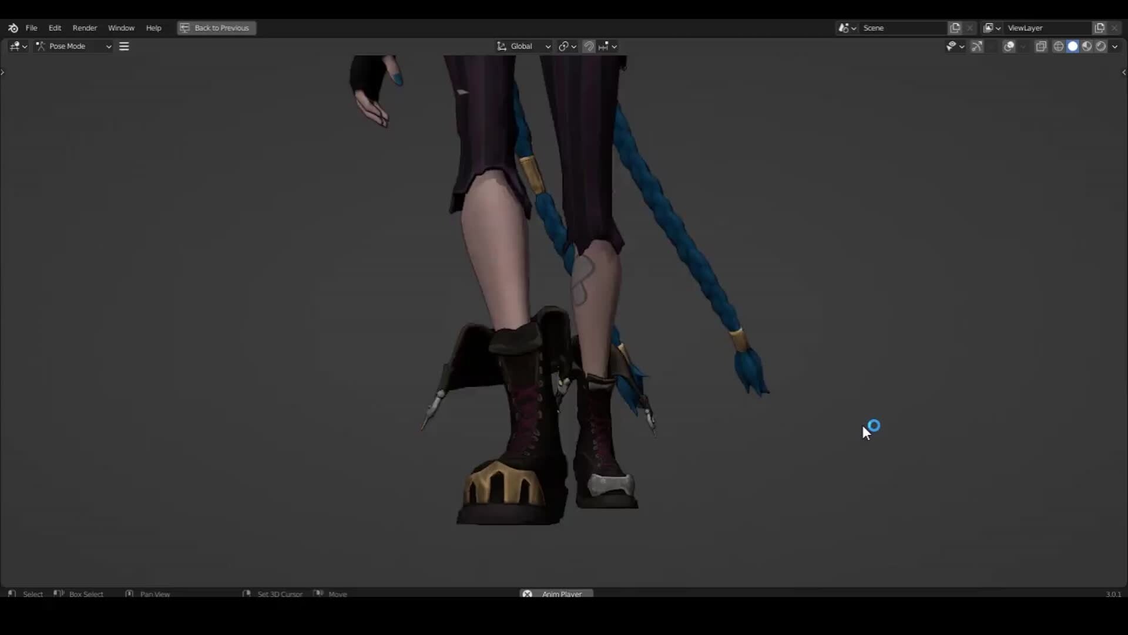The width and height of the screenshot is (1128, 635).
Task: Open the Pose Mode dropdown
Action: (73, 46)
